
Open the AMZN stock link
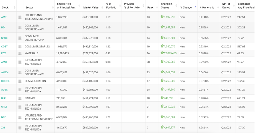tap(5, 72)
